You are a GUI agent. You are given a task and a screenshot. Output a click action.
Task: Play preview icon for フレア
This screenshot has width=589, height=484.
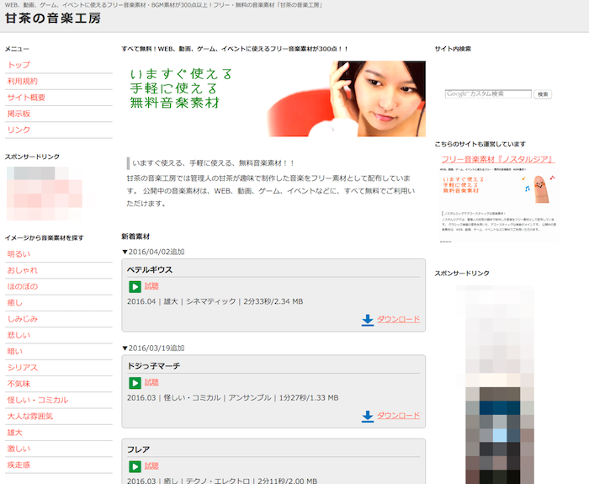(135, 466)
